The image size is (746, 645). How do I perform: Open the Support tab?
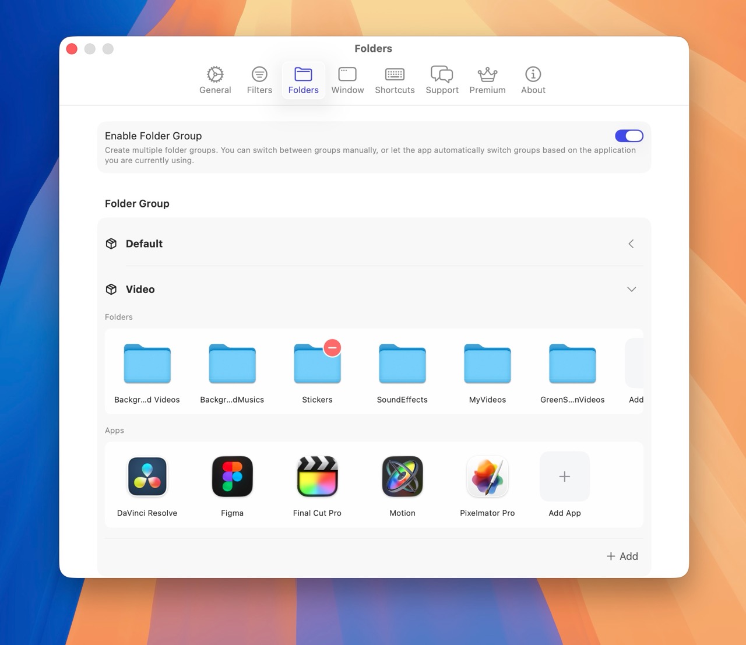[442, 80]
